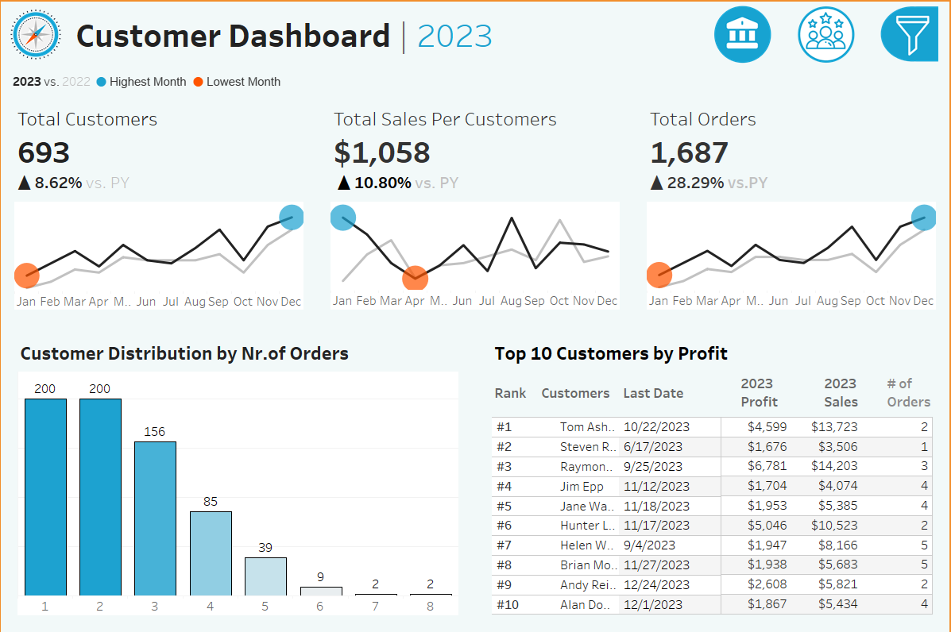This screenshot has width=951, height=632.
Task: Click the blue December marker on Total Orders sparkline
Action: [923, 218]
